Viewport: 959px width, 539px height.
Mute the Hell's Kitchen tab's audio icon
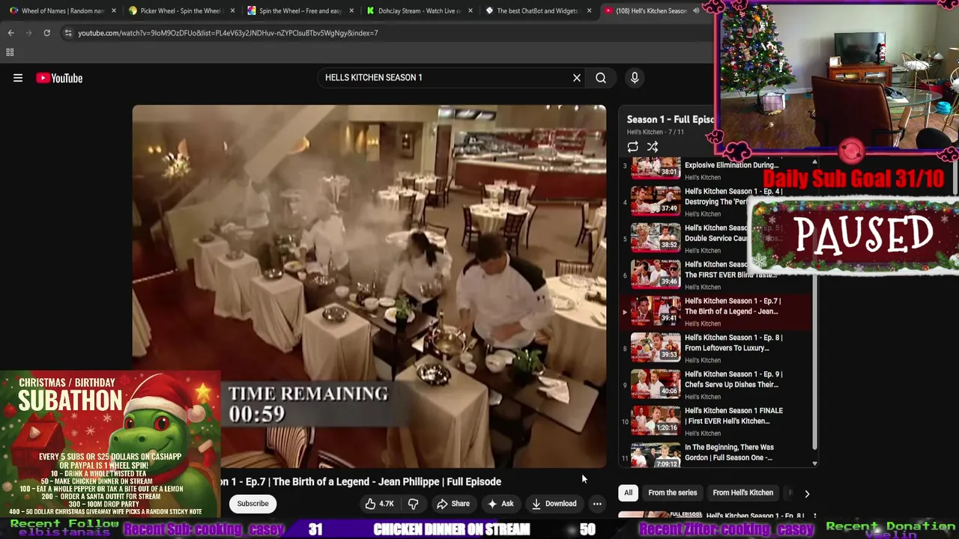696,10
